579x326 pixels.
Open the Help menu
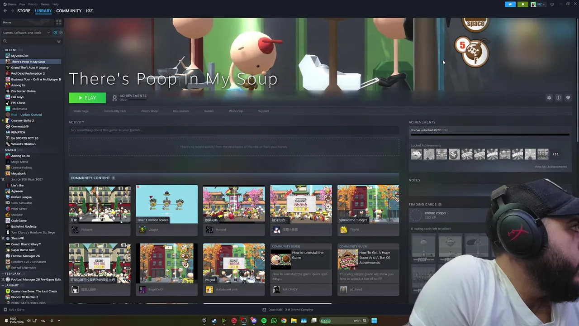click(x=55, y=4)
